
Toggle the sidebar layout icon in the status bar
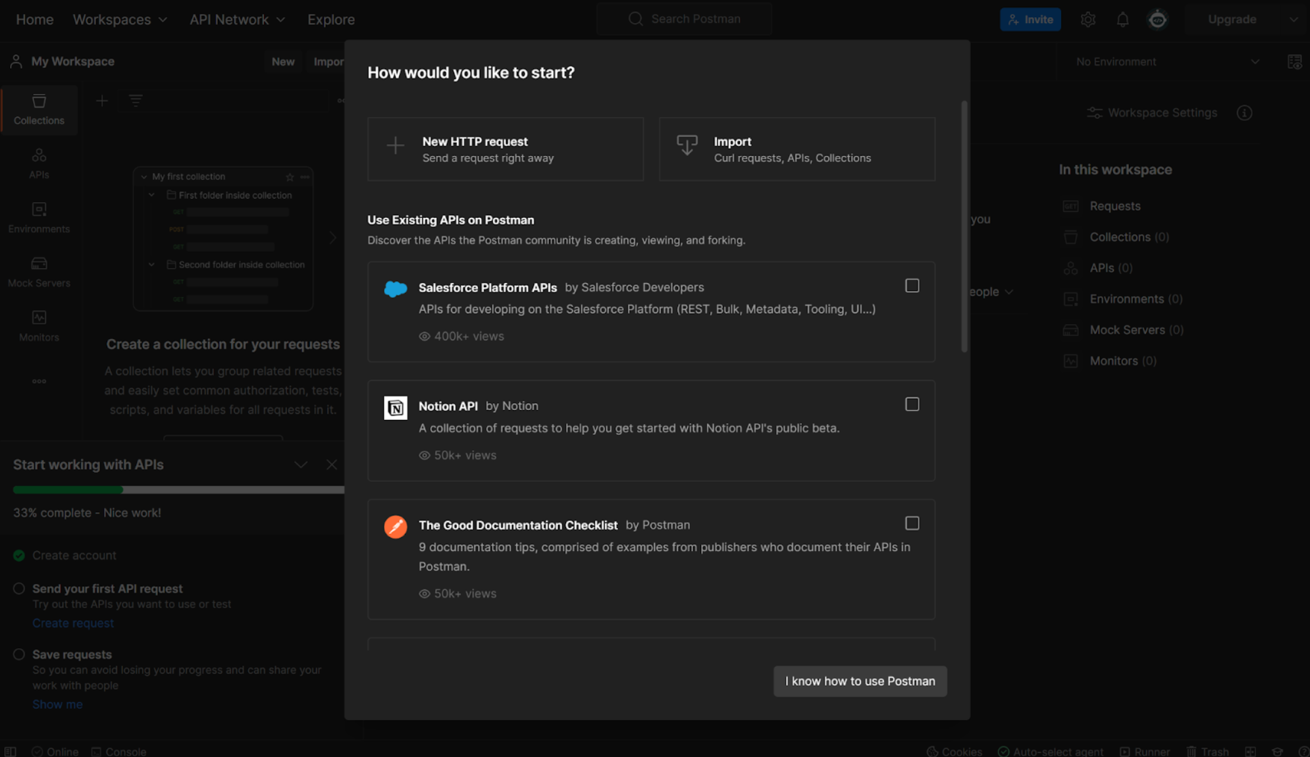pyautogui.click(x=11, y=752)
